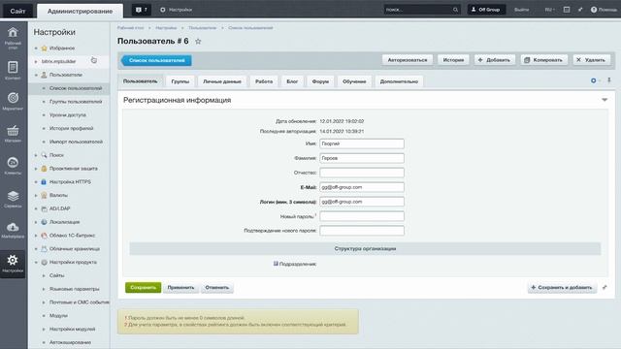
Task: Click the Добавить button
Action: [495, 60]
